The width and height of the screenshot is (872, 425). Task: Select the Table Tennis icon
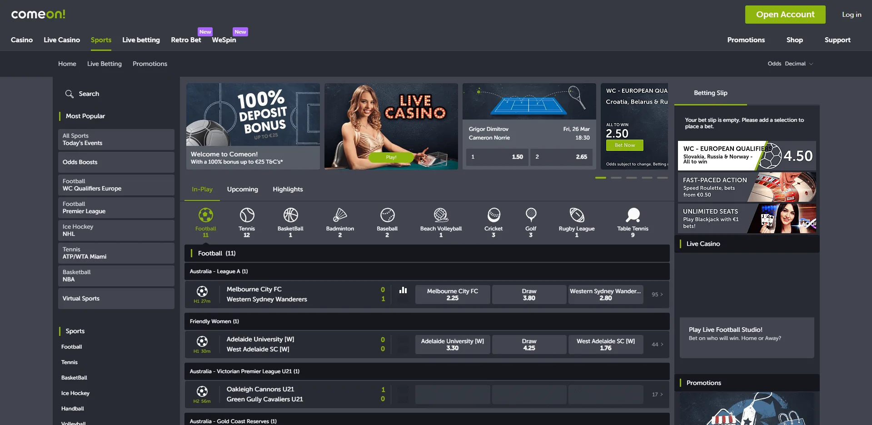[633, 215]
